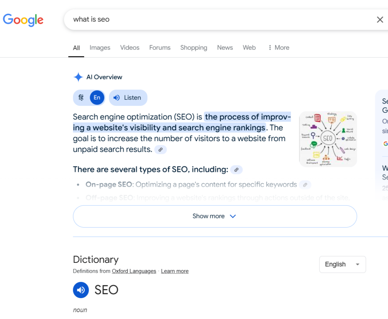
Task: Switch to the News tab
Action: click(225, 47)
